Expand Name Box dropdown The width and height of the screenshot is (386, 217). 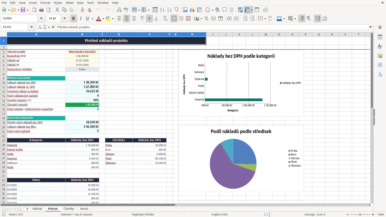point(32,27)
